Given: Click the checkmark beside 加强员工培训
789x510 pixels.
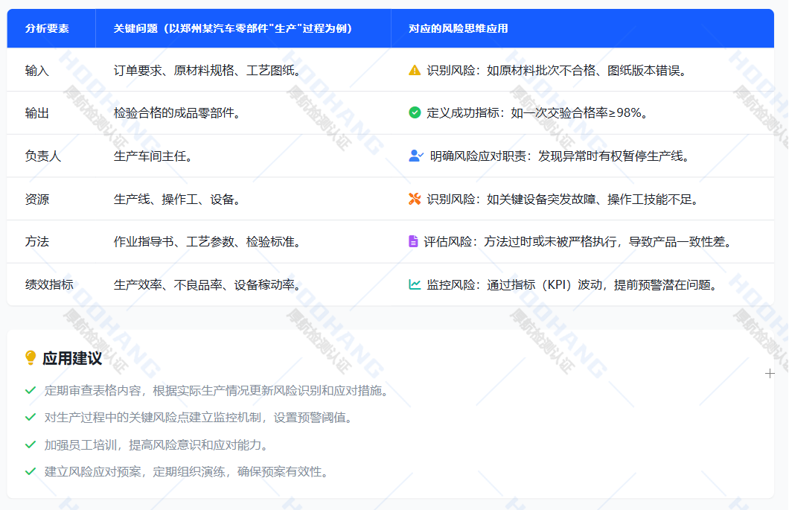Looking at the screenshot, I should (31, 444).
